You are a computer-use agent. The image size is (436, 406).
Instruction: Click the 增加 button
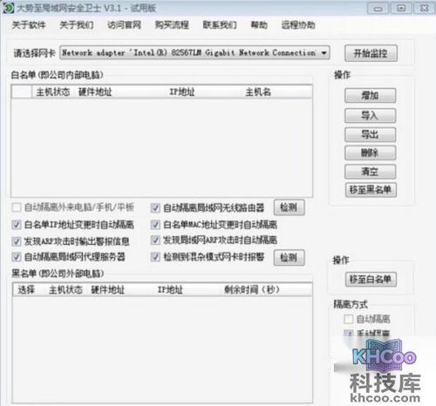[370, 95]
